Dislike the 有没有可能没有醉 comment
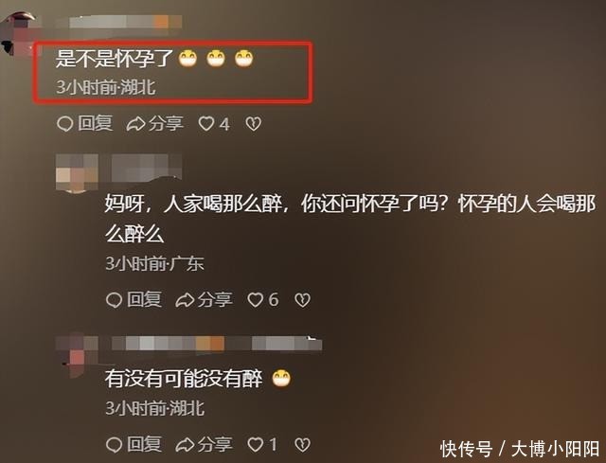This screenshot has width=606, height=463. click(x=303, y=445)
